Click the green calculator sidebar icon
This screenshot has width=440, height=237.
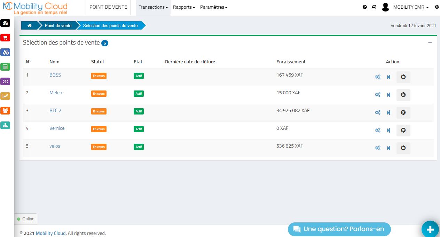[x=5, y=67]
